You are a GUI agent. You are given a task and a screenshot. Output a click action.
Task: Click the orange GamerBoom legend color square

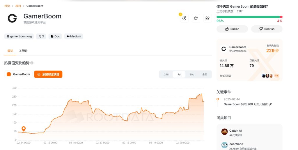[9, 74]
